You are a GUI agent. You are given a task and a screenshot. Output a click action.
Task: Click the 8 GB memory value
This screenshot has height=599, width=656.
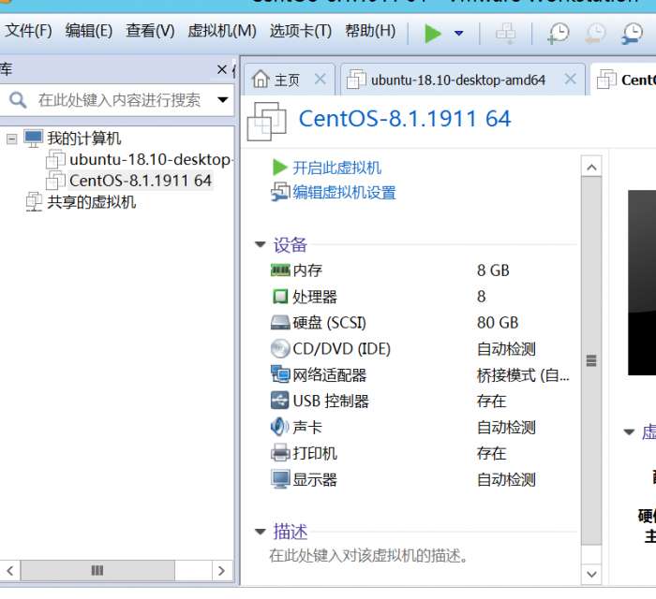tap(493, 270)
